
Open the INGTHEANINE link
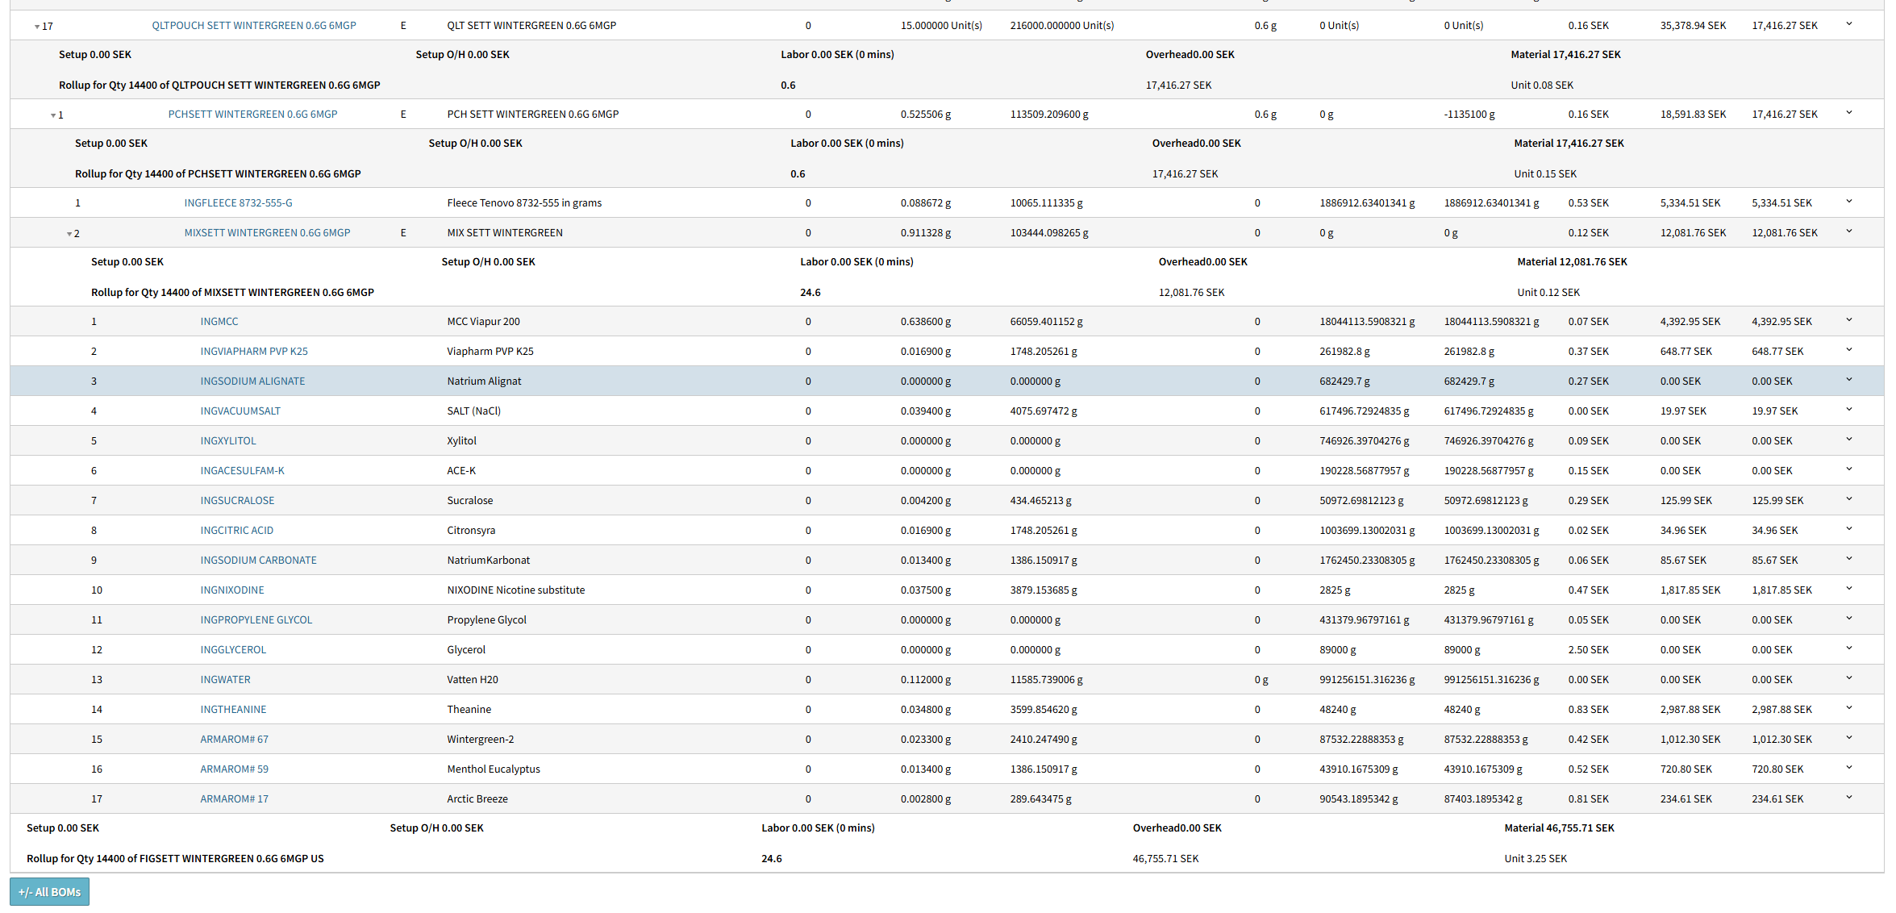(x=233, y=710)
